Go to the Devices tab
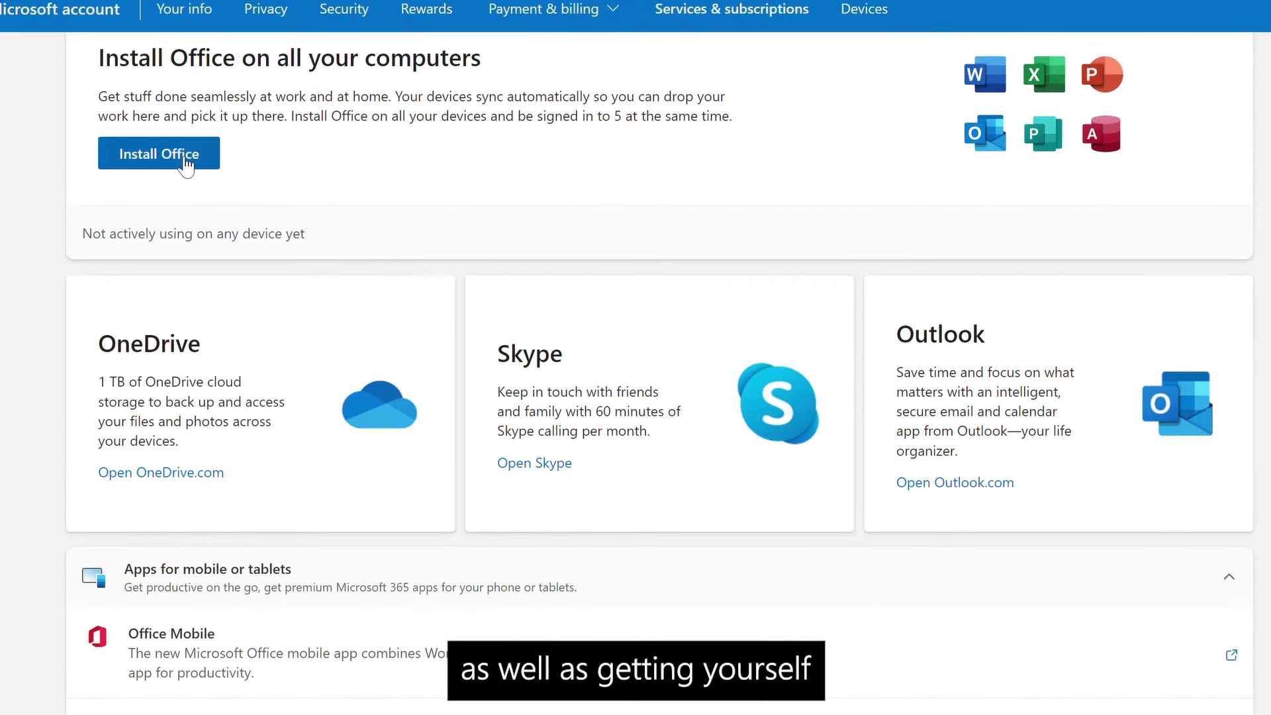1271x715 pixels. click(x=864, y=9)
